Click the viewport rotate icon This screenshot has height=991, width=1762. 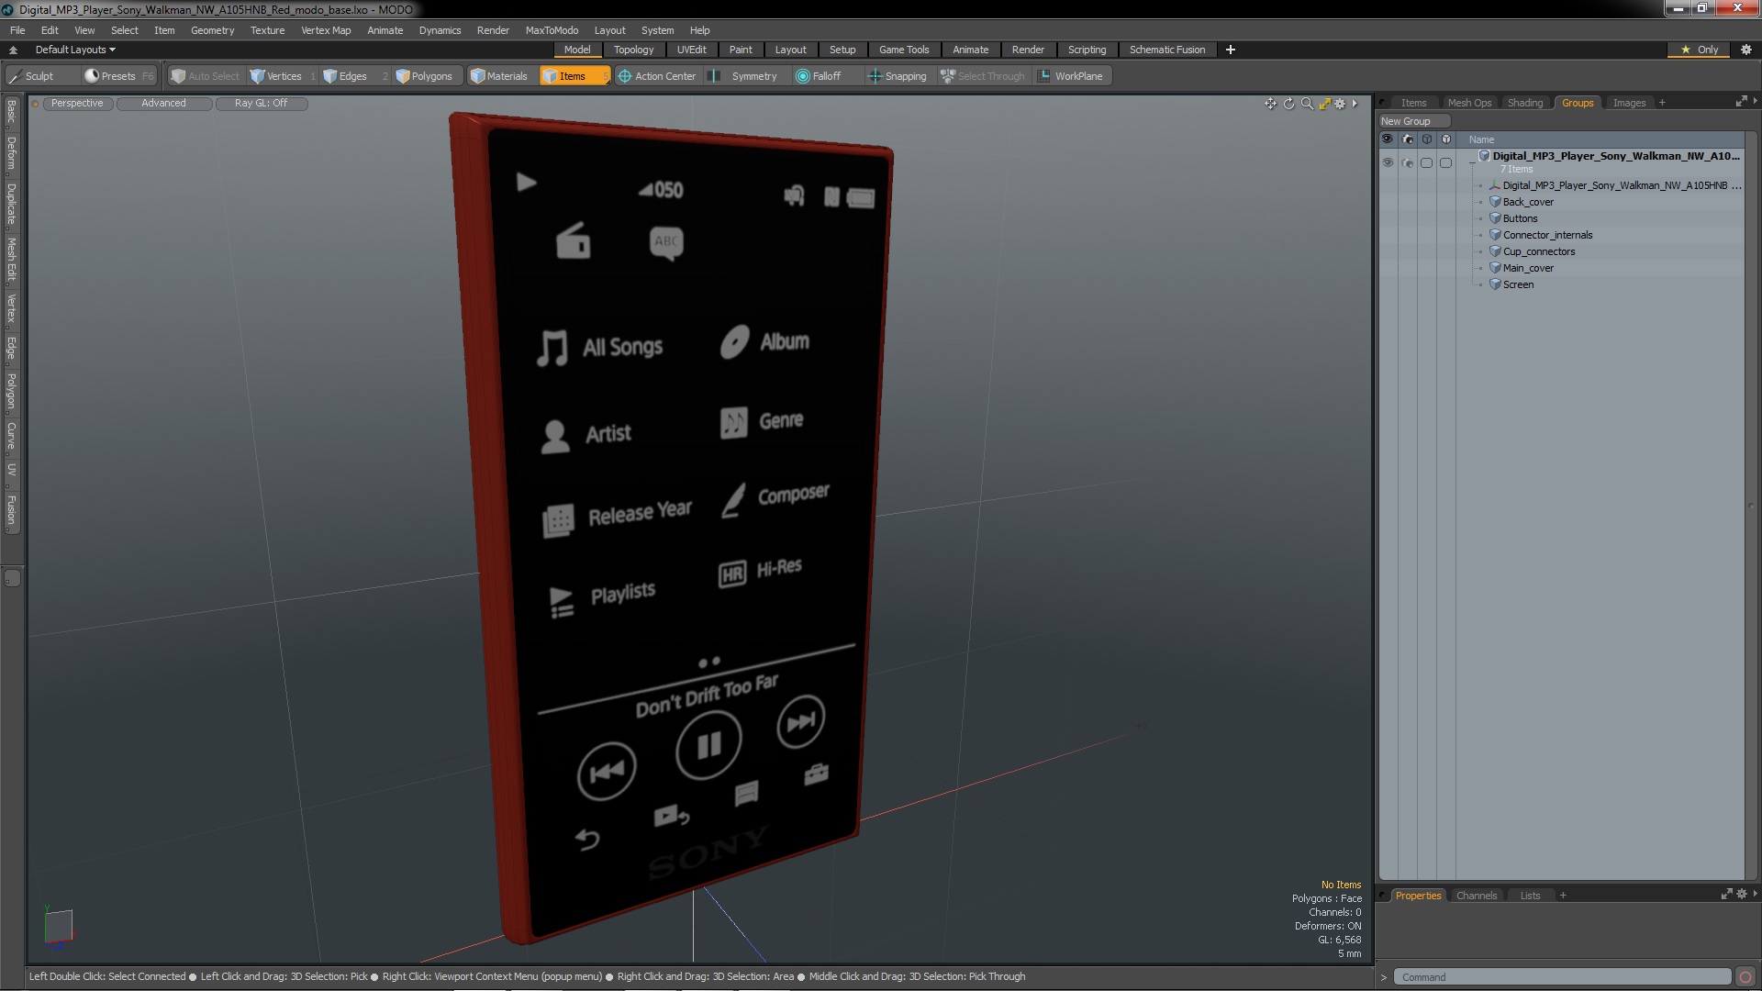click(x=1288, y=104)
